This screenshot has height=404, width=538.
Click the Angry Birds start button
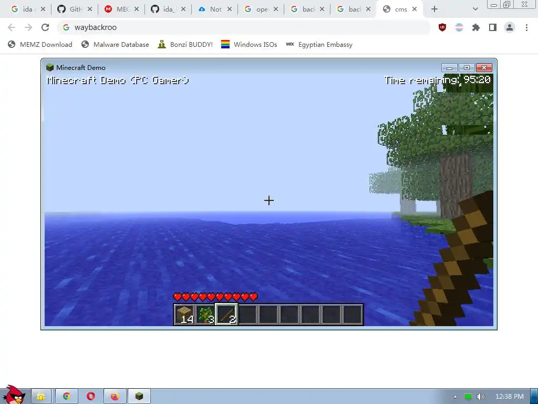[x=14, y=396]
